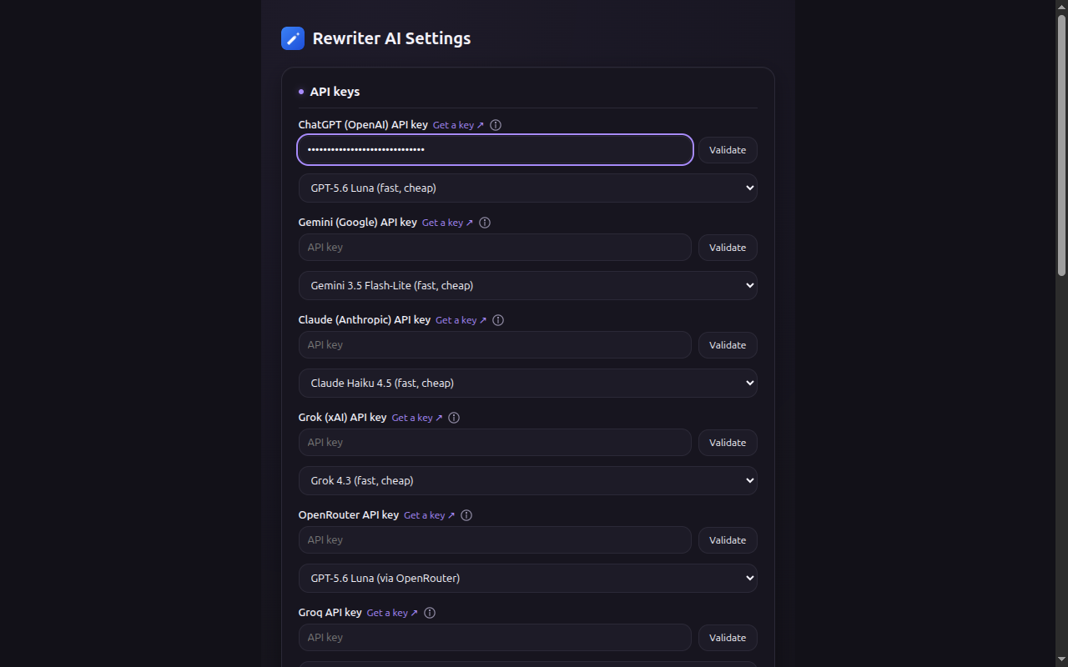Focus the masked ChatGPT API key field
The width and height of the screenshot is (1068, 667).
[495, 150]
